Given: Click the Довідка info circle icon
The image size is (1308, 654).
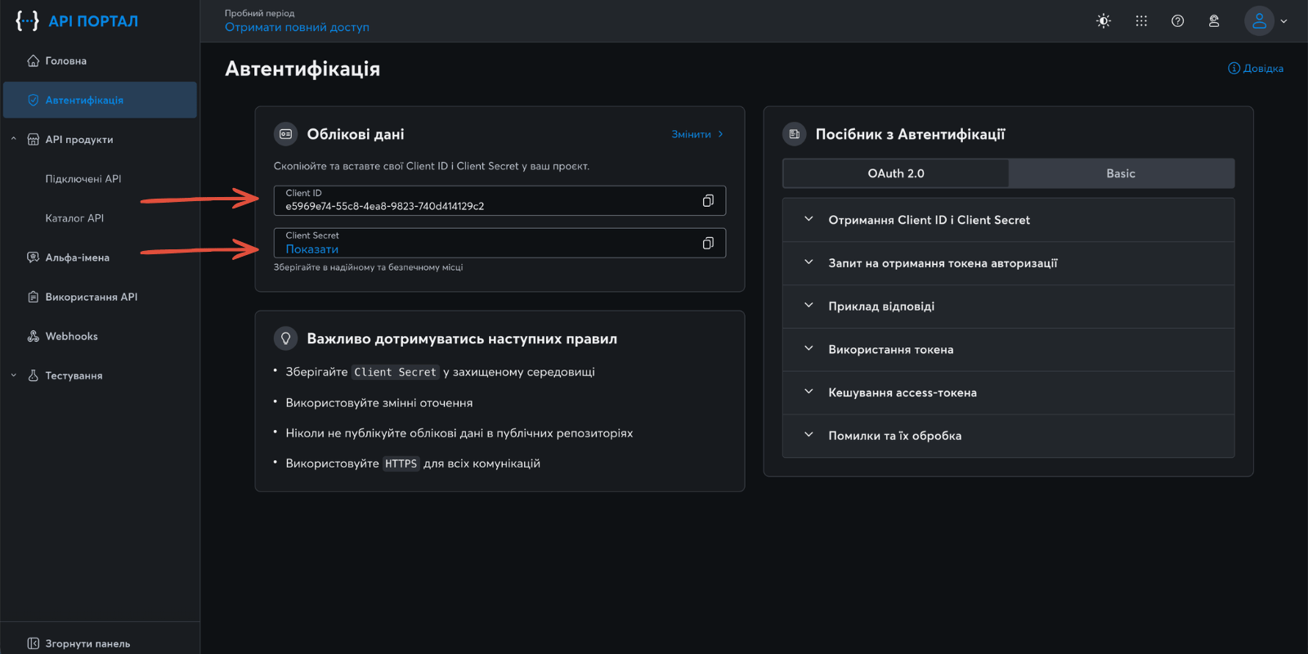Looking at the screenshot, I should tap(1234, 68).
